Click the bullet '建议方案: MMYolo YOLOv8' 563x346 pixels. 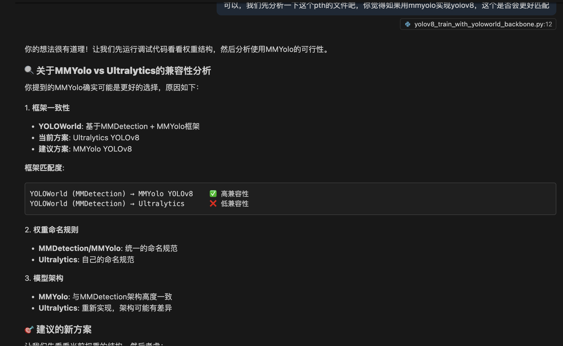[85, 149]
